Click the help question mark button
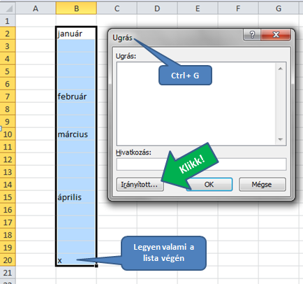Viewport: 303px width, 284px height. tap(252, 35)
